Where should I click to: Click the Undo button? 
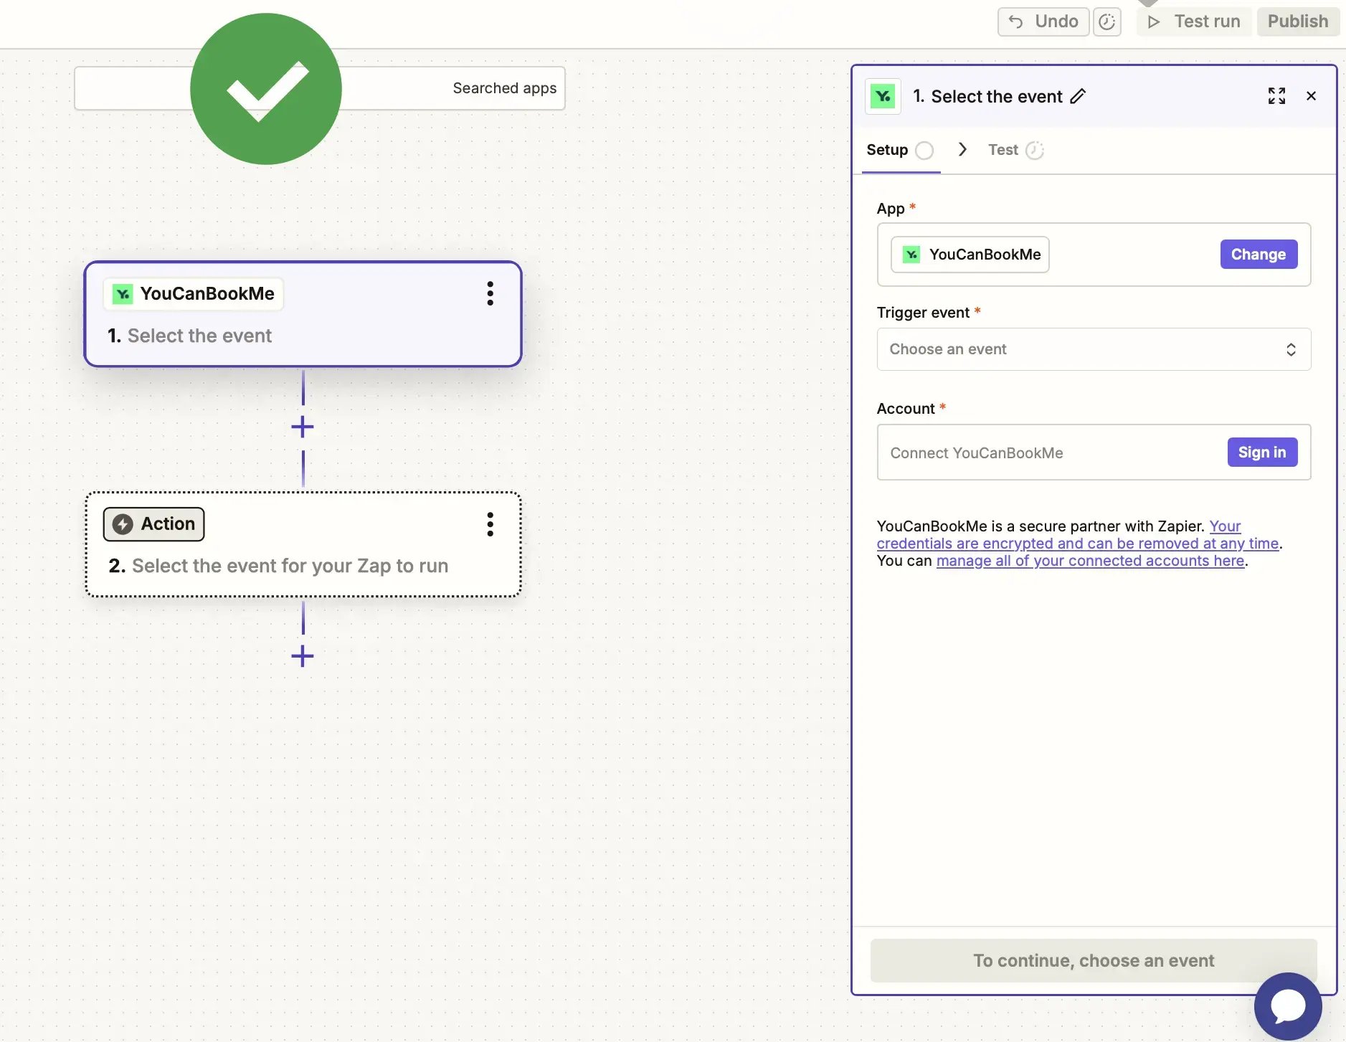click(x=1043, y=22)
